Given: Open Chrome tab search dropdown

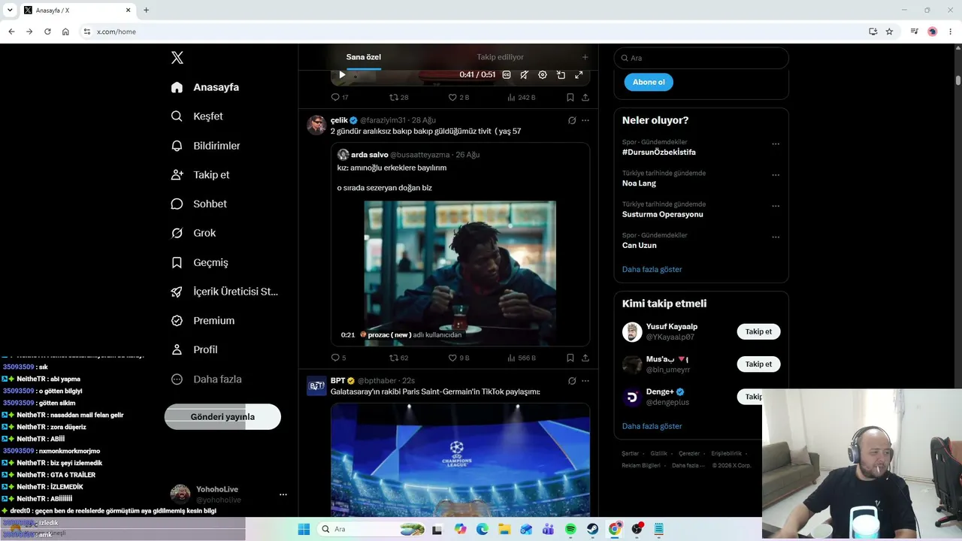Looking at the screenshot, I should pos(10,11).
